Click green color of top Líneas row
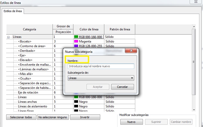This screenshot has height=127, width=203. (76, 37)
